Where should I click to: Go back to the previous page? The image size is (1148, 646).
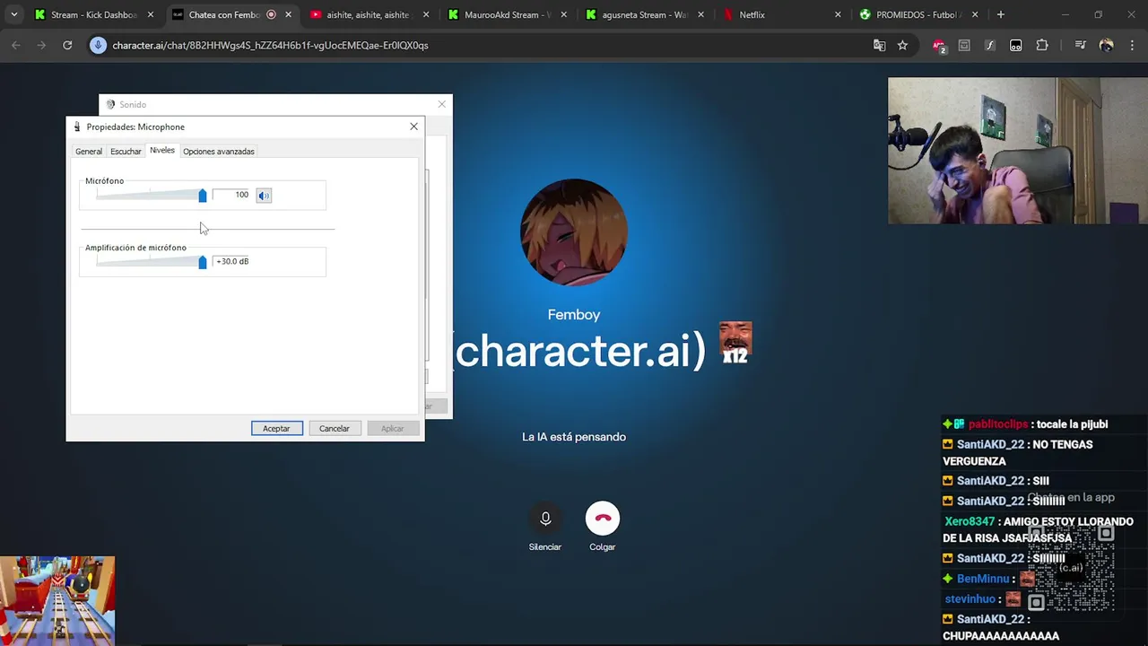[x=16, y=45]
